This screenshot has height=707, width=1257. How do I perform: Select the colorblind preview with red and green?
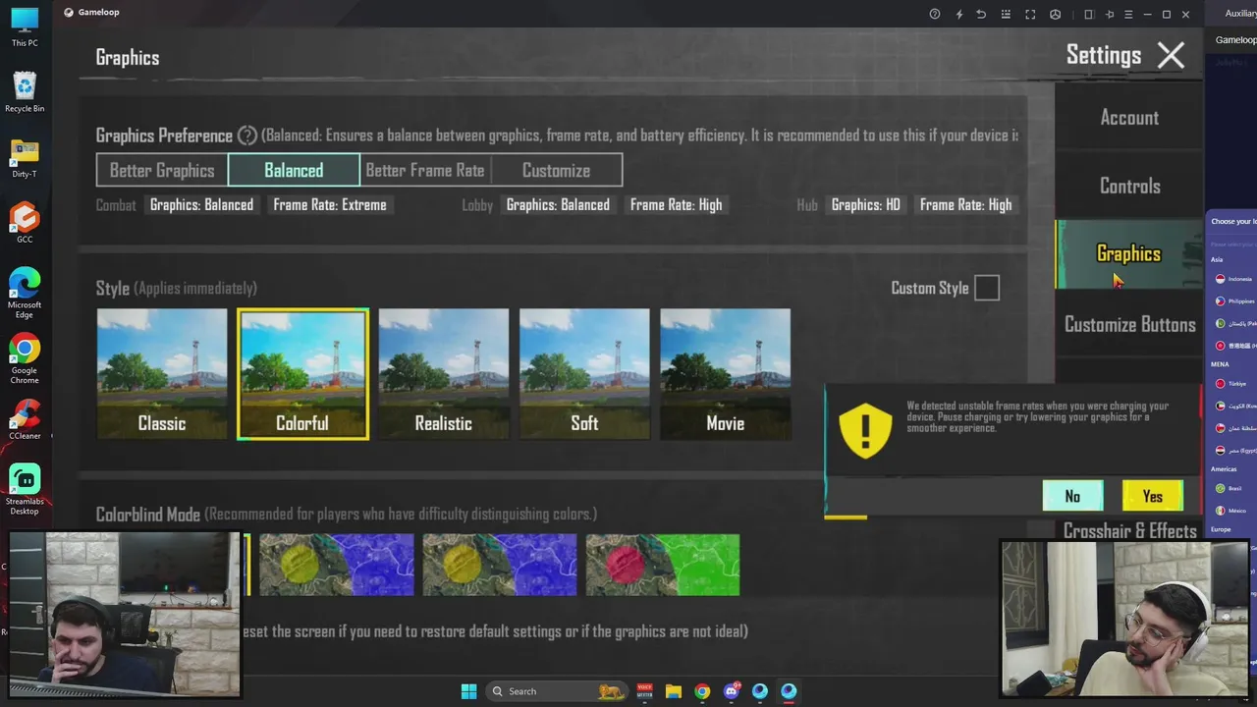tap(663, 565)
